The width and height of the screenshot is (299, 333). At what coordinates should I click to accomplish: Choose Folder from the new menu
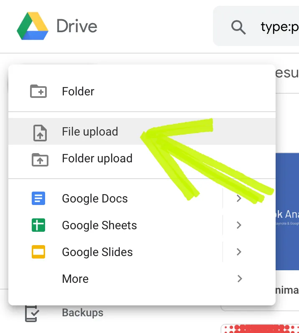point(142,91)
